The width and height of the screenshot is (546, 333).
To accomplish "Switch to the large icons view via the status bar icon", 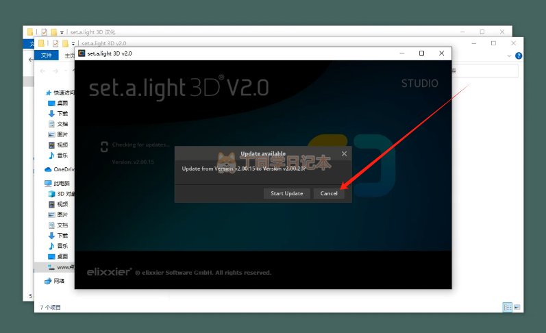I will point(517,307).
